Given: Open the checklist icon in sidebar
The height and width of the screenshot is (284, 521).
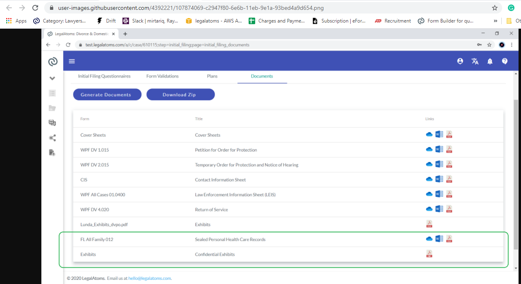Looking at the screenshot, I should point(52,93).
